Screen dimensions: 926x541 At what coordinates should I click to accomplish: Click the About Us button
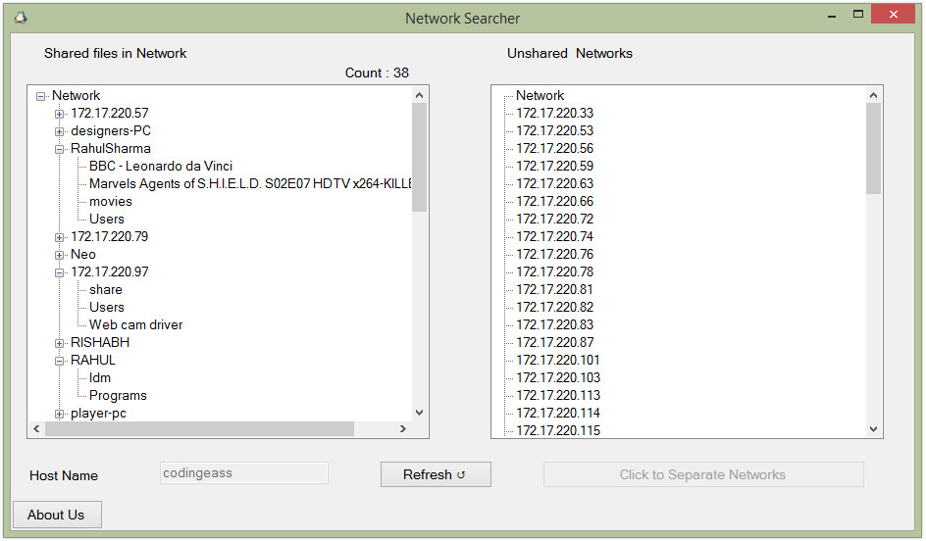point(57,515)
